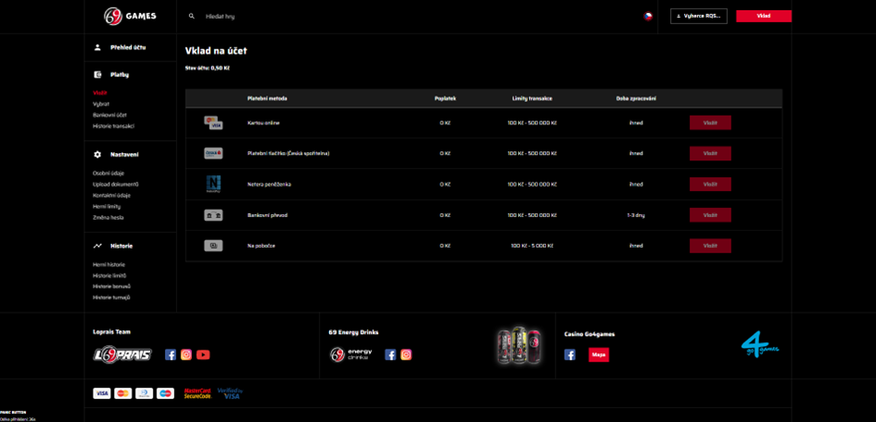Open the Czech flag language selector
876x422 pixels.
[x=648, y=16]
